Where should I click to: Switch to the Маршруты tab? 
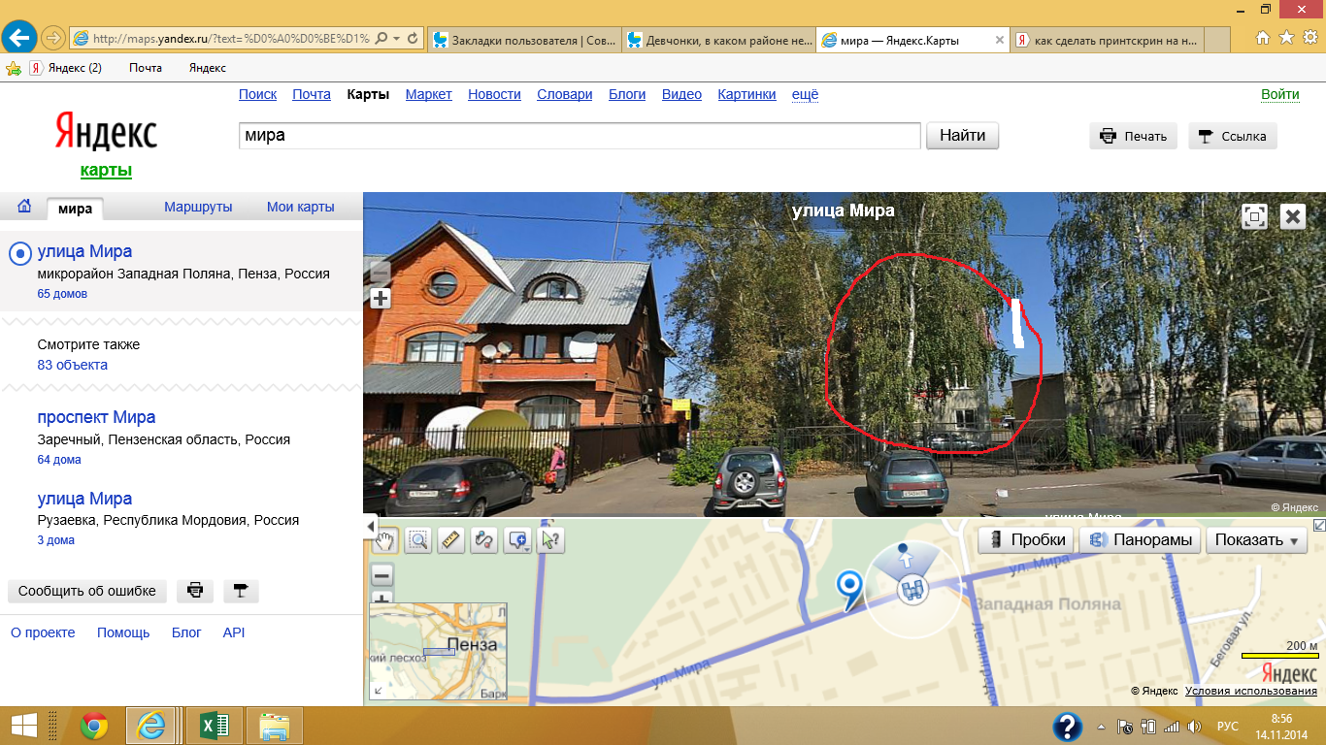[x=198, y=207]
